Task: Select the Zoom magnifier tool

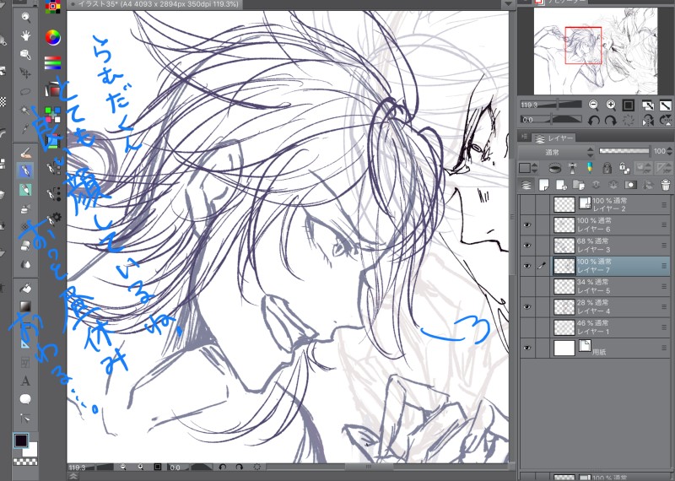Action: tap(26, 17)
